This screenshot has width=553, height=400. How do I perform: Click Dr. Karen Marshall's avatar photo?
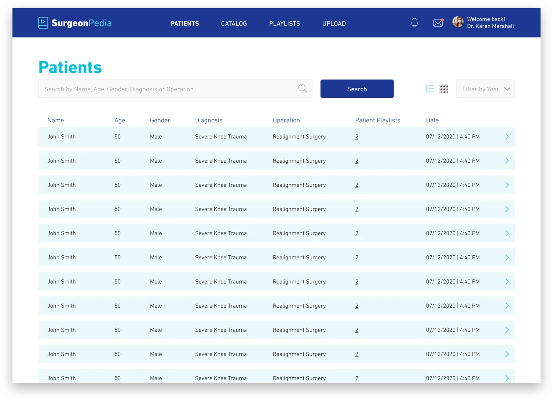click(458, 22)
